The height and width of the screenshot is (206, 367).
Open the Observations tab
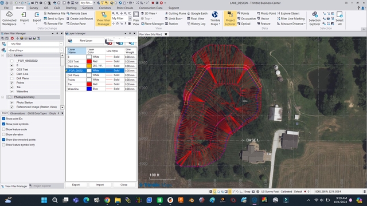[x=17, y=113]
